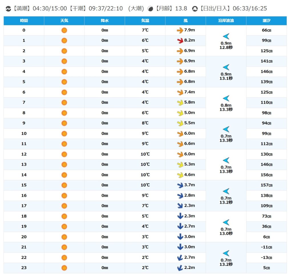Select the 潮汐 column header
This screenshot has height=276, width=292.
point(266,21)
